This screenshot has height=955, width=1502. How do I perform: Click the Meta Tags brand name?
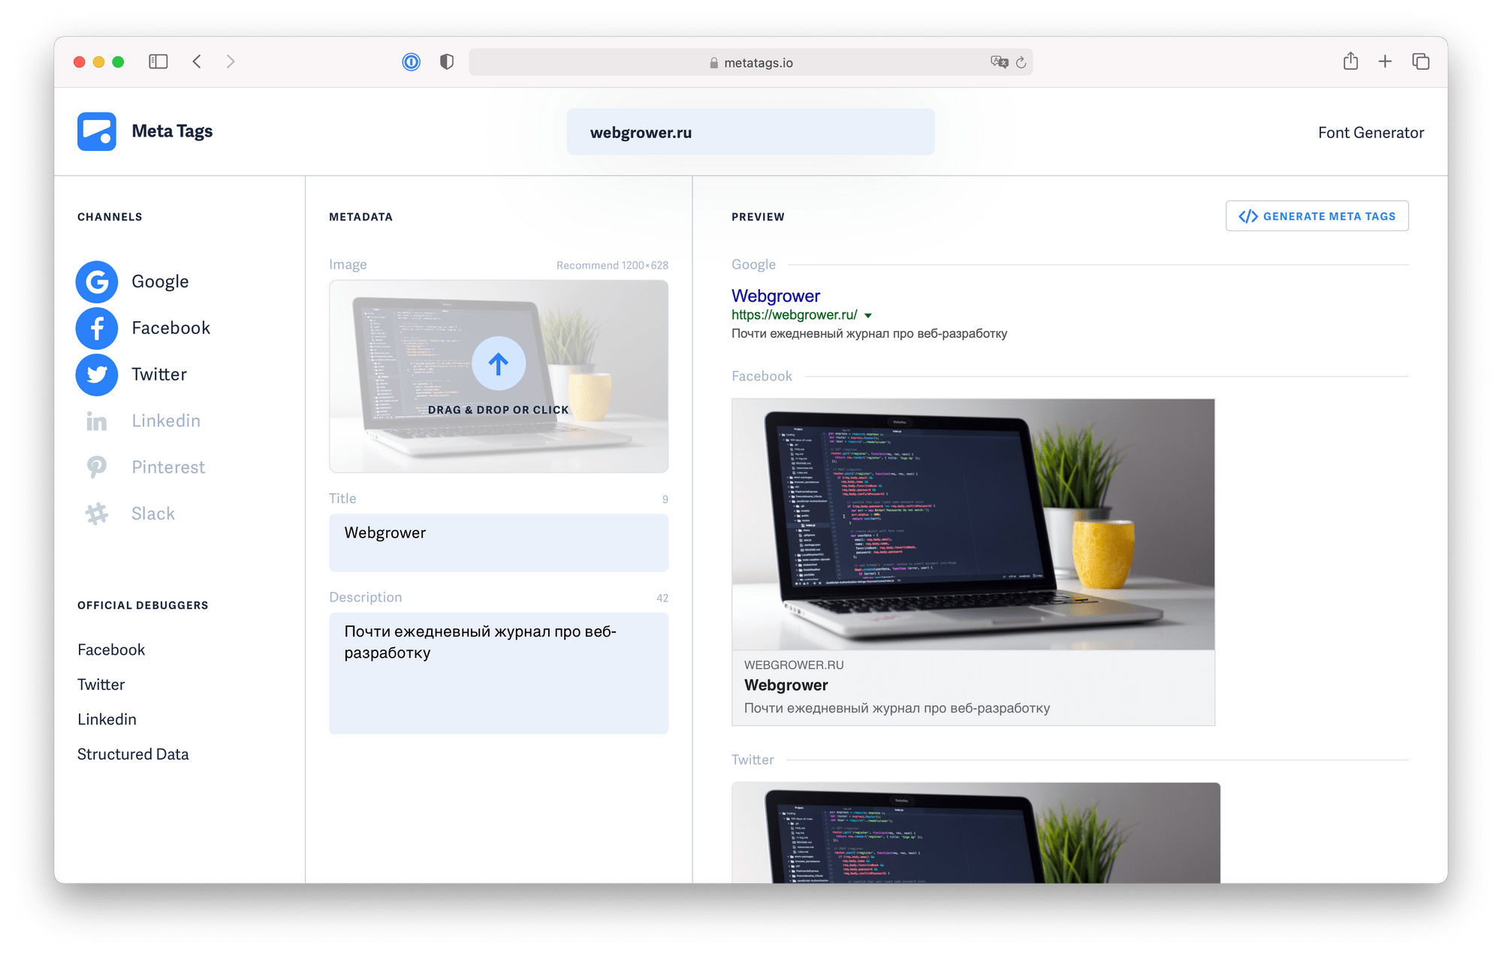pos(172,131)
